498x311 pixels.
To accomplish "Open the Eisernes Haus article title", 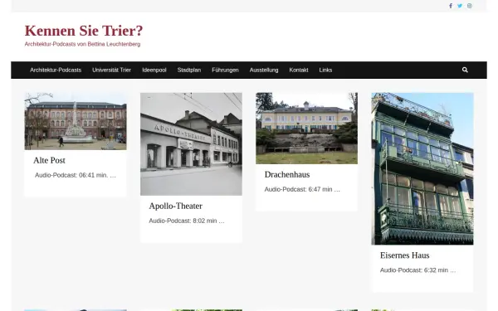I will (x=405, y=255).
